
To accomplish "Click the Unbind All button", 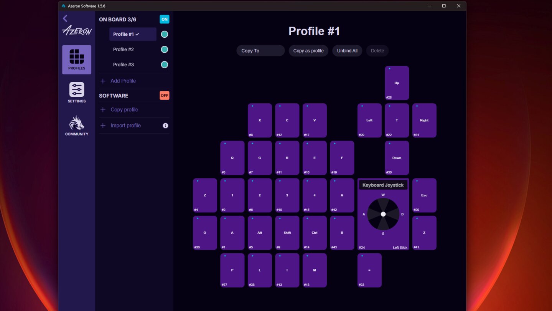I will click(347, 50).
